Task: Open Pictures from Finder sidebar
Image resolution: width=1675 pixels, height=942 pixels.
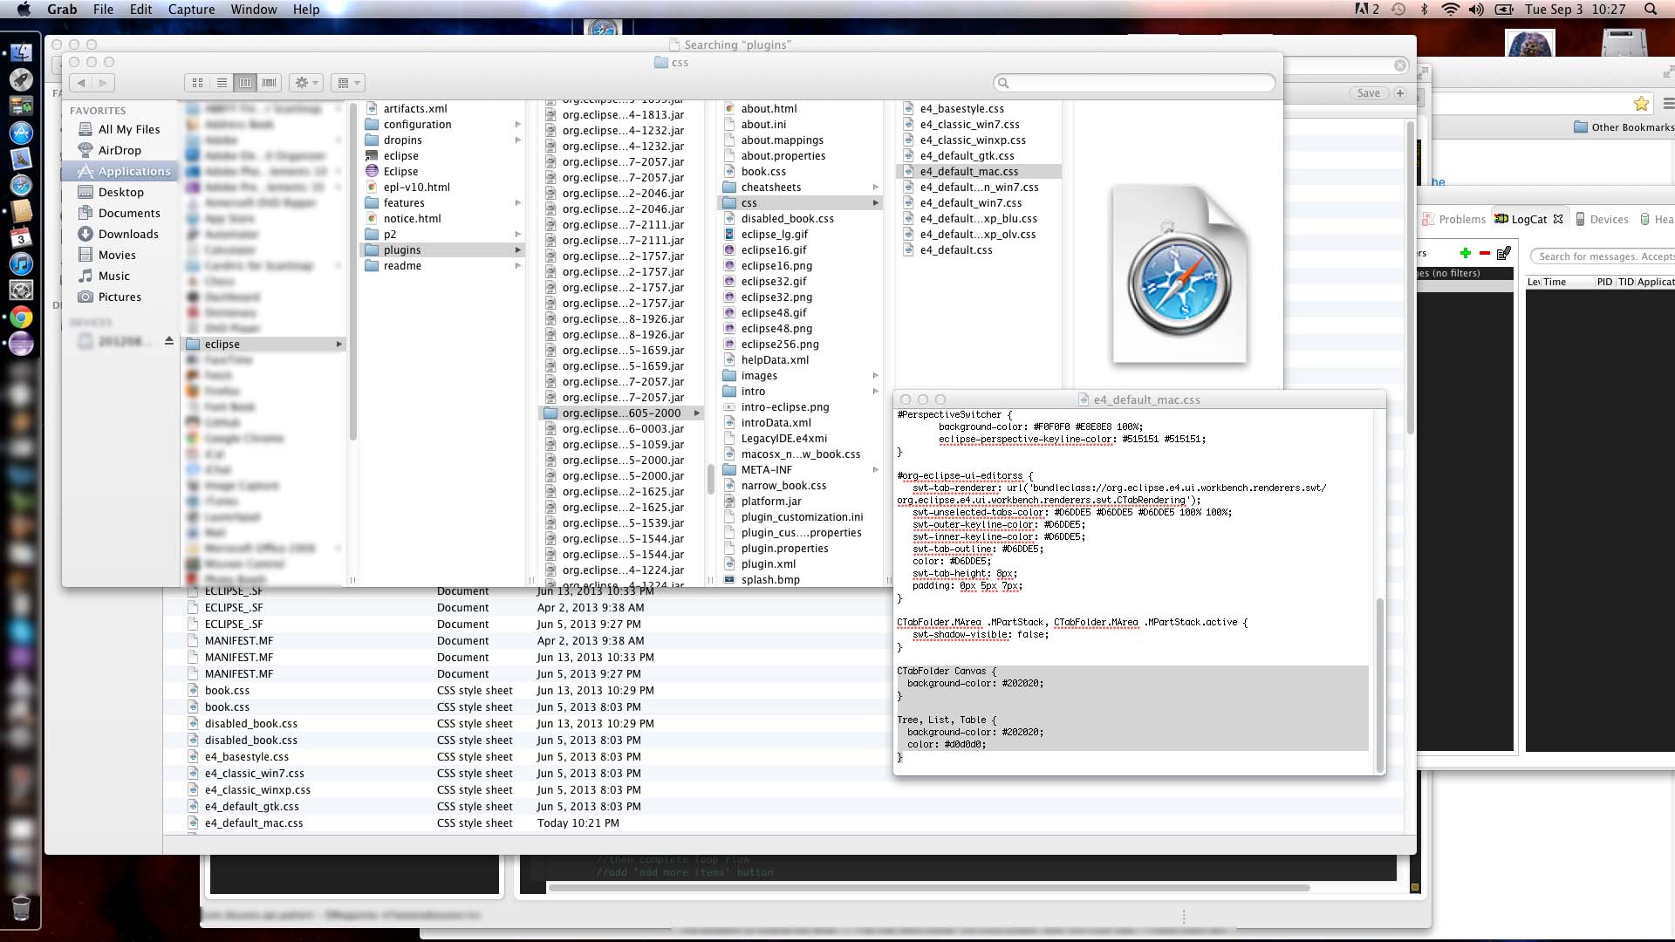Action: 120,297
